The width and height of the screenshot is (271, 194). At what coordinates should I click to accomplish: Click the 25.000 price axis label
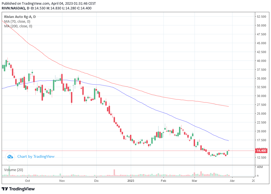[261, 114]
